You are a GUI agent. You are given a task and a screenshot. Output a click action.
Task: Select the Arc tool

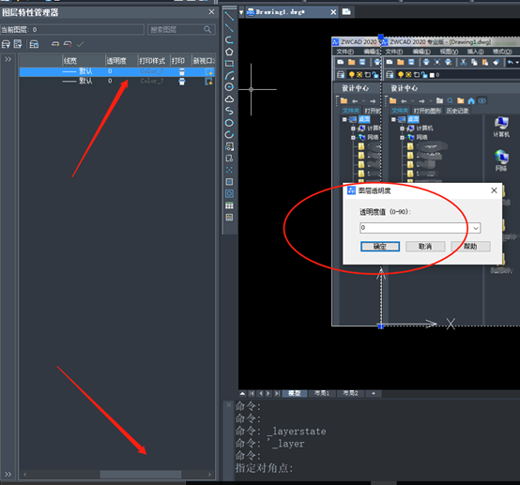click(229, 75)
